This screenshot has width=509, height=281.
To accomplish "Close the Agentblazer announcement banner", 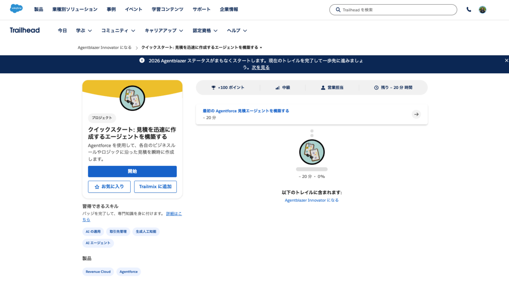I will [x=506, y=61].
